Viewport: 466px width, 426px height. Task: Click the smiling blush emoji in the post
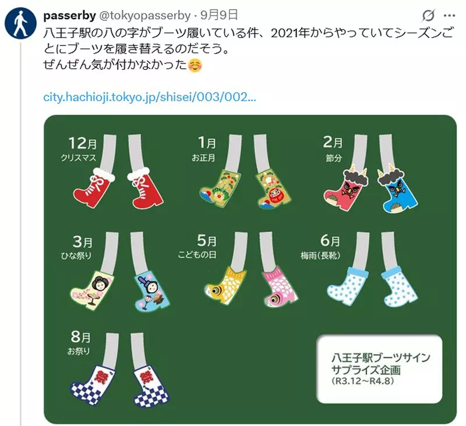point(195,65)
